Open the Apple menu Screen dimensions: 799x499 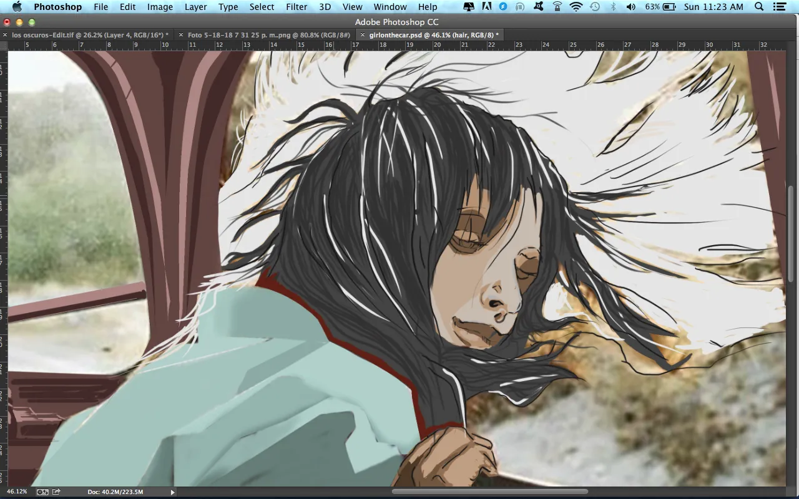tap(17, 7)
